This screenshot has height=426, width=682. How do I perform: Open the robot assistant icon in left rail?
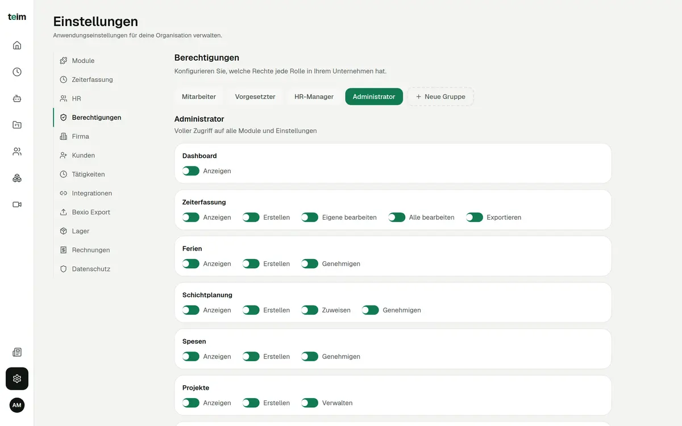coord(17,98)
